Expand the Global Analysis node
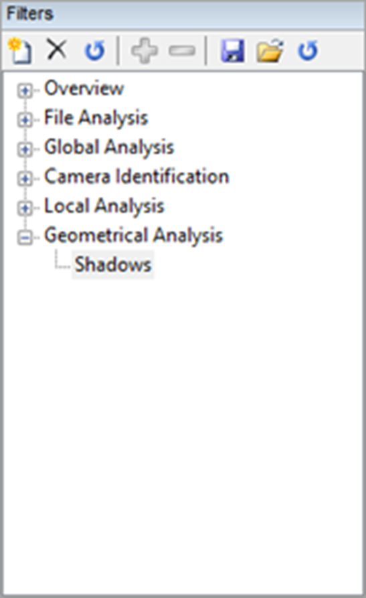Image resolution: width=366 pixels, height=598 pixels. 25,149
